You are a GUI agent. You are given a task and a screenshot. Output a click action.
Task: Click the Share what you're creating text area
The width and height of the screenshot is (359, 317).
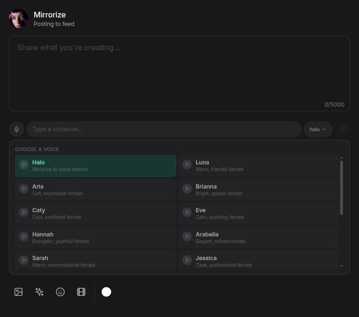[x=179, y=73]
